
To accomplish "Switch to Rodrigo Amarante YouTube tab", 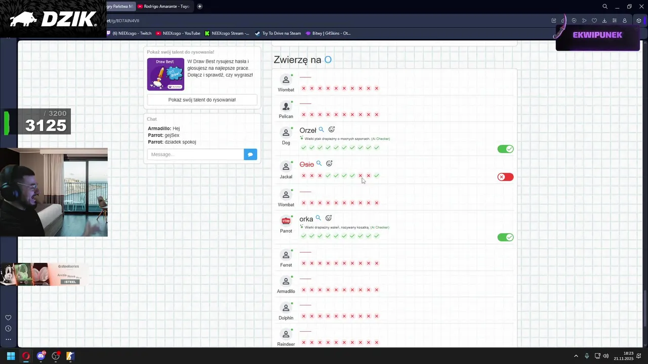I will click(x=163, y=7).
